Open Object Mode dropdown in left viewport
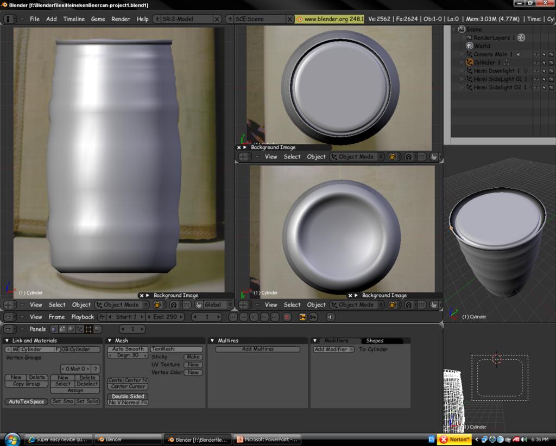556x446 pixels. 123,304
